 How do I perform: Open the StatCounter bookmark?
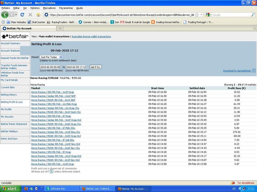[36, 22]
